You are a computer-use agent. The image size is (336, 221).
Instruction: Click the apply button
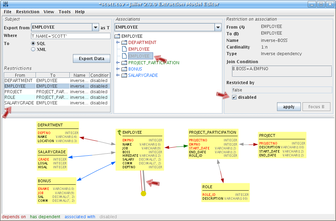(289, 107)
